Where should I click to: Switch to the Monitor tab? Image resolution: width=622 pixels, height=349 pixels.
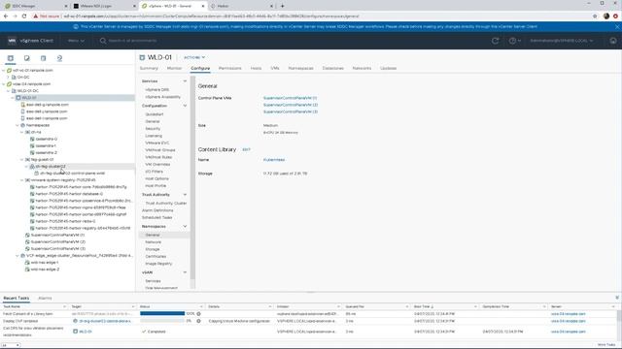174,68
